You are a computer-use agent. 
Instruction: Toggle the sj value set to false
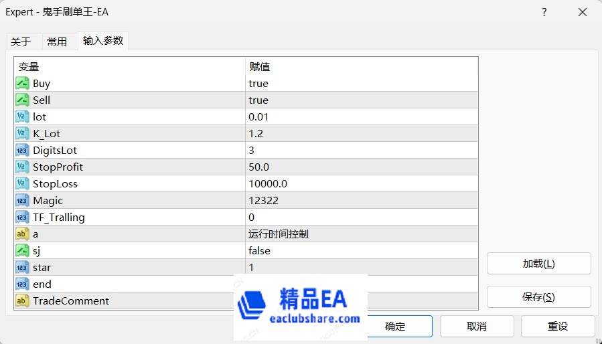(x=362, y=251)
